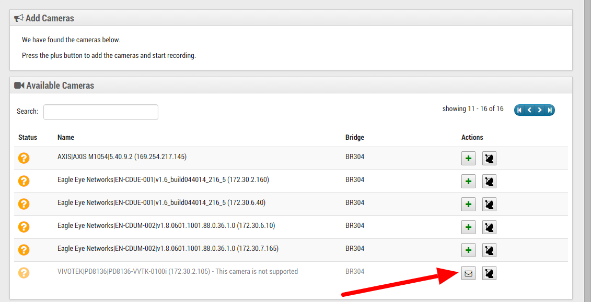591x302 pixels.
Task: Add the AXIS M1054 camera with plus button
Action: point(468,159)
